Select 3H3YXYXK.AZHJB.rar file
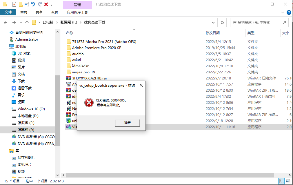The height and width of the screenshot is (185, 293). coord(90,78)
